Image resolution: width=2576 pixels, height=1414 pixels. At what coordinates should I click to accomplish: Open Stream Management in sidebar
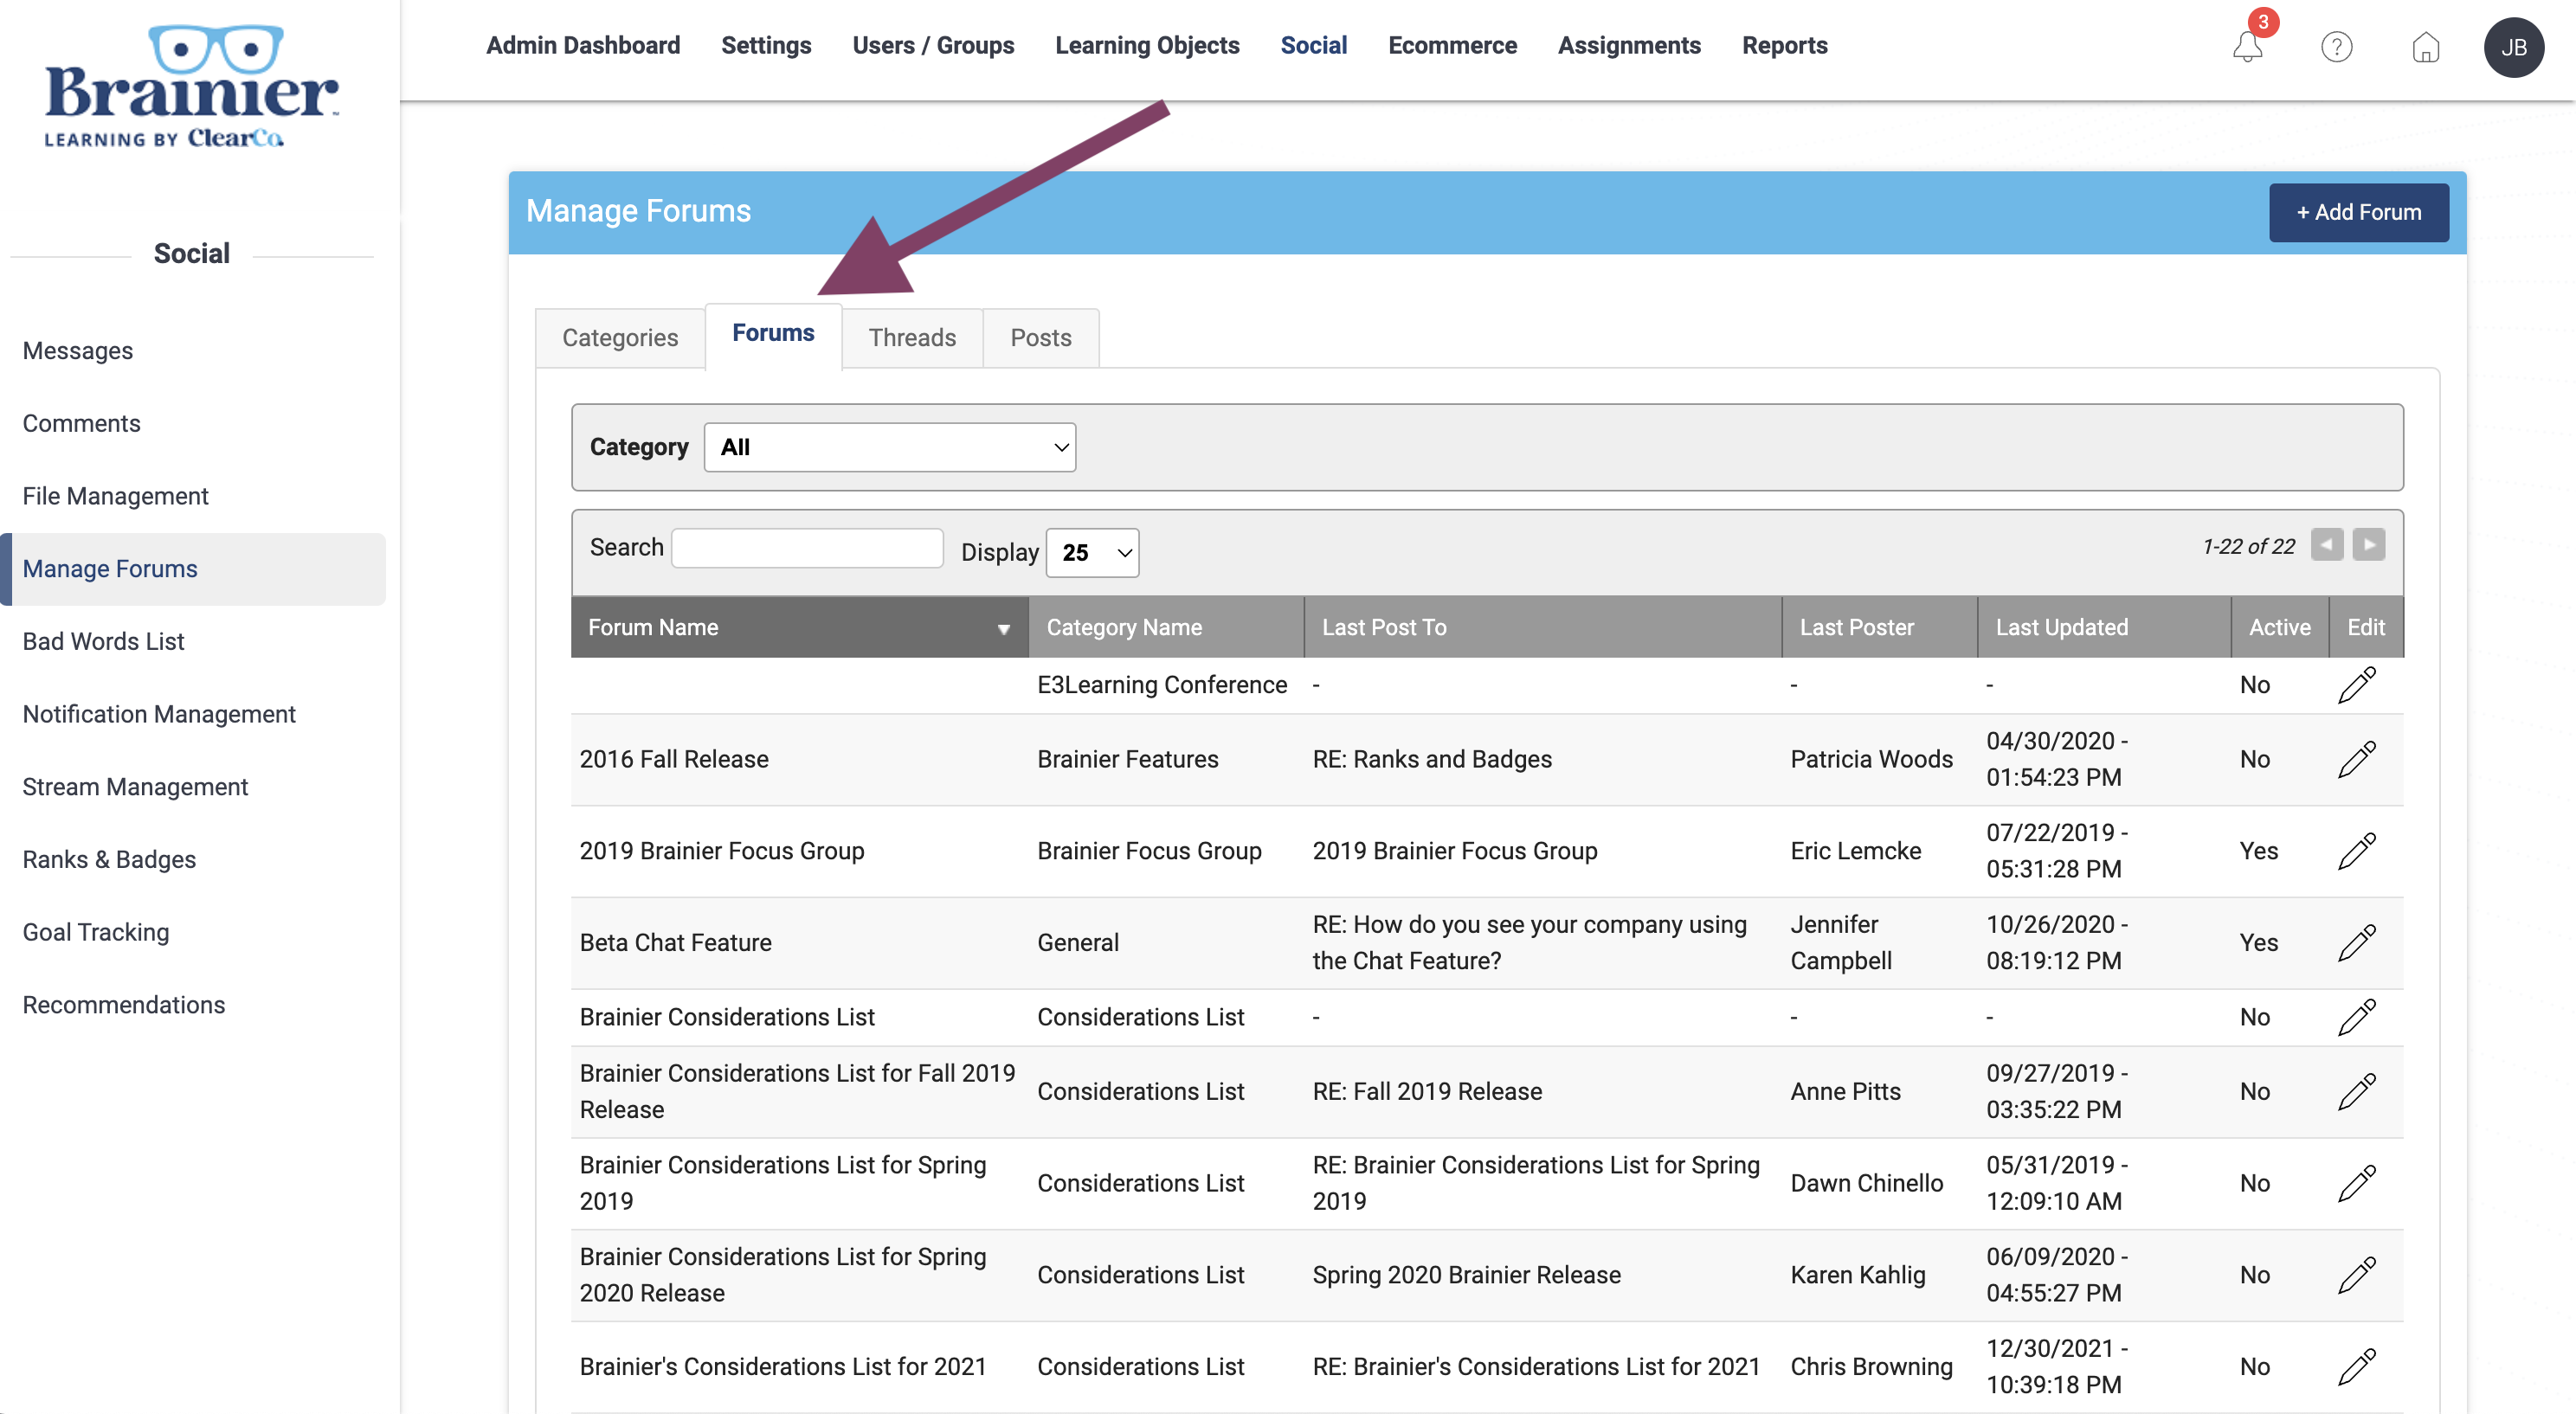136,787
